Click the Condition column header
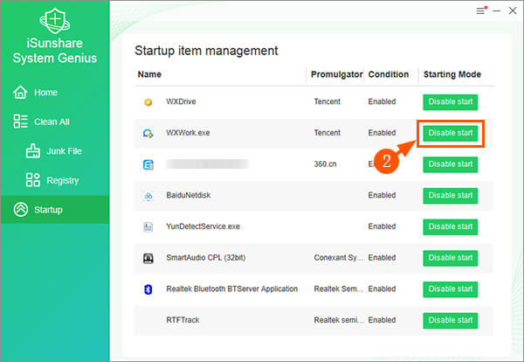The height and width of the screenshot is (362, 524). pyautogui.click(x=389, y=74)
